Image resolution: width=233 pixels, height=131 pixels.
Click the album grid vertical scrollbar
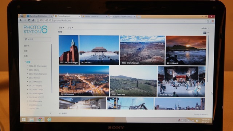point(208,59)
